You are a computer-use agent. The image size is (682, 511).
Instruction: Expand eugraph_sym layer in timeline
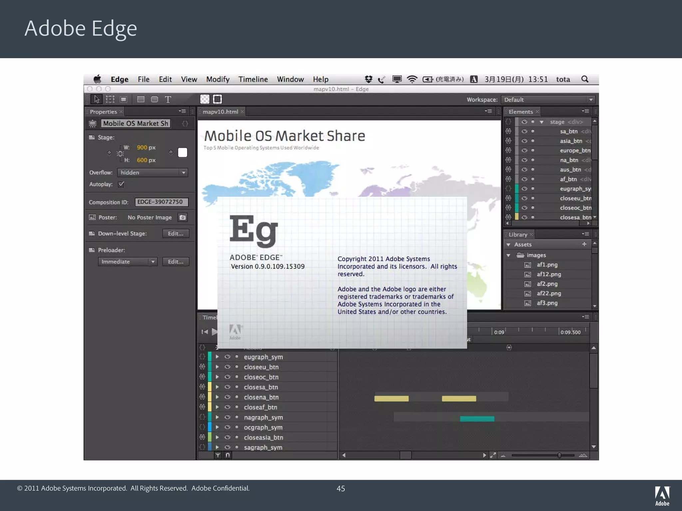(x=217, y=357)
